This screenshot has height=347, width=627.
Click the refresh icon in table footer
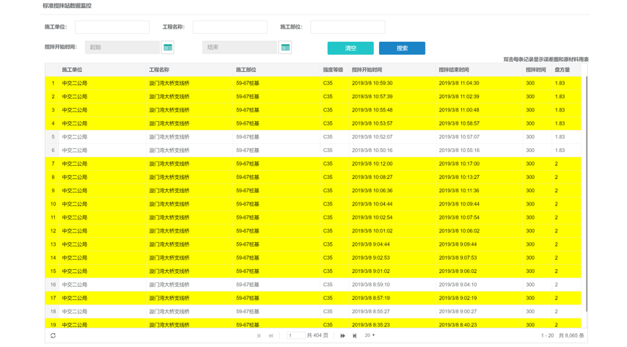click(53, 335)
